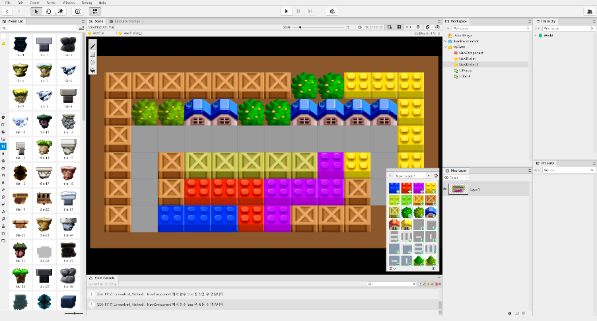Expand the BaseEnvironment folder in Workspace
This screenshot has width=597, height=321.
[x=446, y=41]
